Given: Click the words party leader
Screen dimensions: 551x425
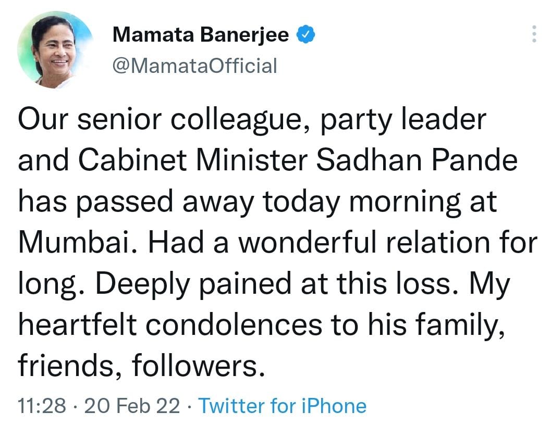Looking at the screenshot, I should 403,120.
